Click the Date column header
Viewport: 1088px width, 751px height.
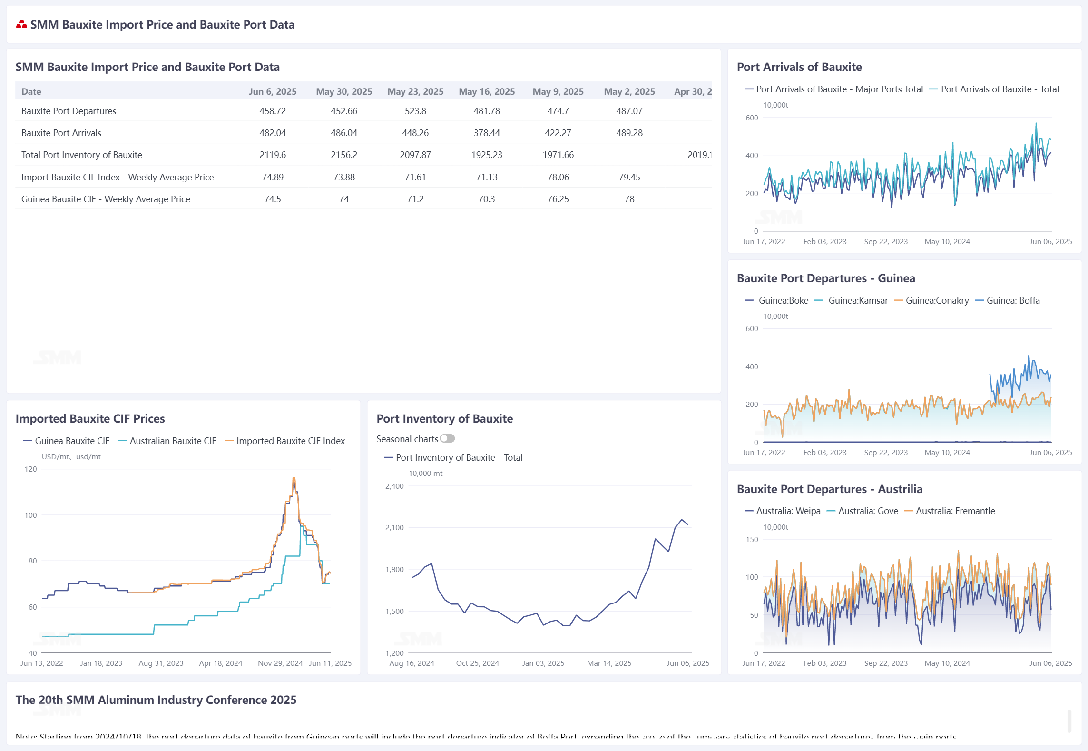[31, 91]
